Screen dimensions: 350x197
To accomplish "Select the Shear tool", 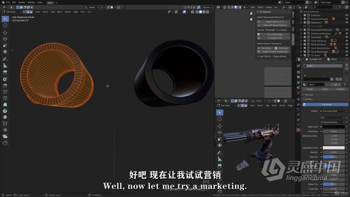I will (x=5, y=136).
